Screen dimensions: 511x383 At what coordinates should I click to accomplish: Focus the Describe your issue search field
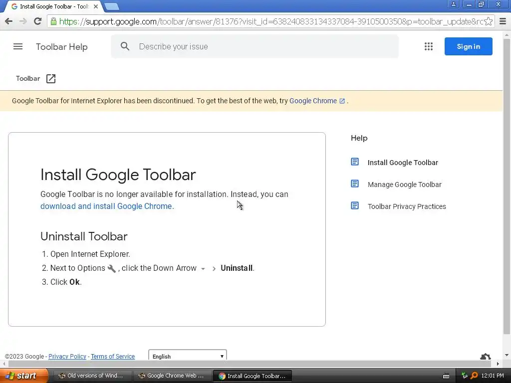(255, 46)
